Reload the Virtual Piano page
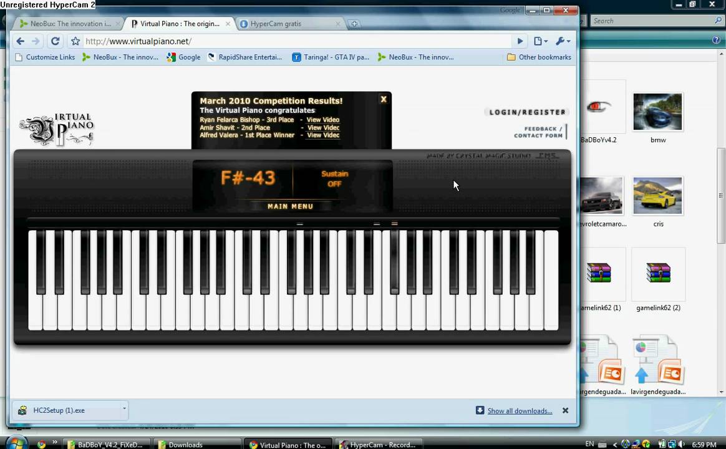726x449 pixels. [55, 41]
